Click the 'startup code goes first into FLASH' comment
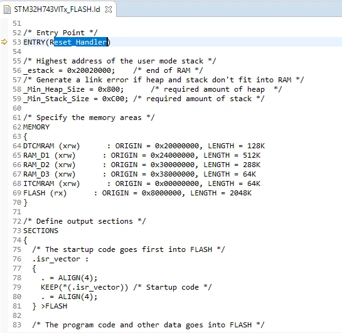The width and height of the screenshot is (342, 333). pos(129,249)
